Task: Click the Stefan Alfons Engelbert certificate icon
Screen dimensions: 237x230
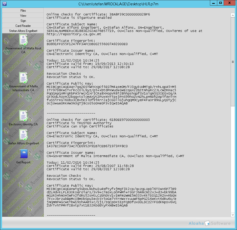Action: click(23, 135)
